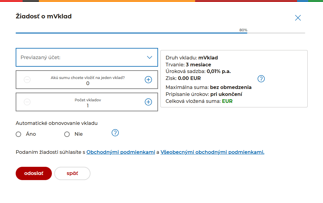
Task: Open the Obchodnými podmienkami link
Action: (x=121, y=152)
